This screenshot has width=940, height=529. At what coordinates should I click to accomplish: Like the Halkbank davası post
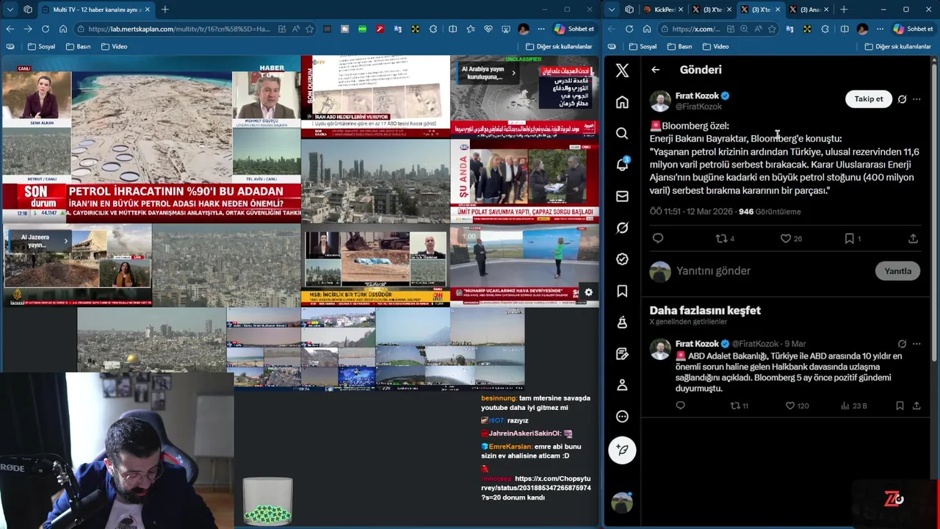[x=790, y=406]
